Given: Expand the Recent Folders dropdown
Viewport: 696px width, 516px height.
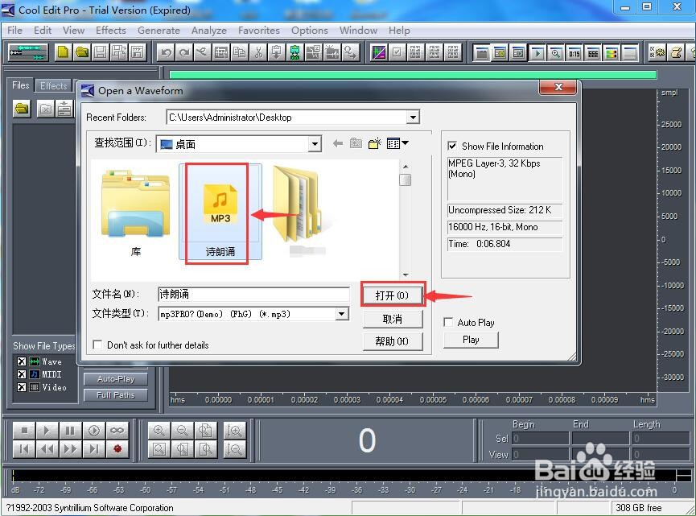Looking at the screenshot, I should click(x=413, y=118).
